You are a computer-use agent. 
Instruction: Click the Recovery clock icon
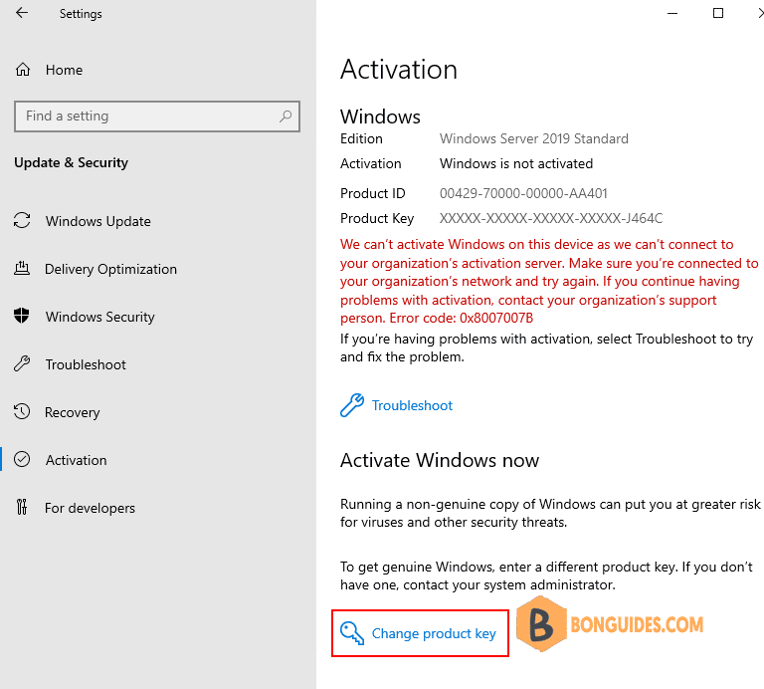(22, 411)
